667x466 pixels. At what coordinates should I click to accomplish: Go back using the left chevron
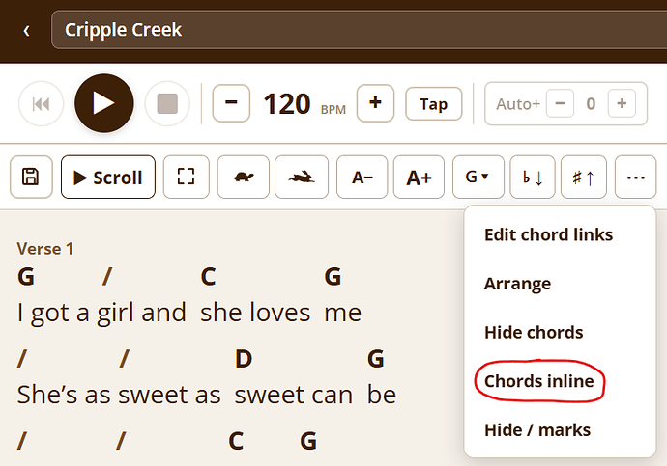pyautogui.click(x=26, y=31)
